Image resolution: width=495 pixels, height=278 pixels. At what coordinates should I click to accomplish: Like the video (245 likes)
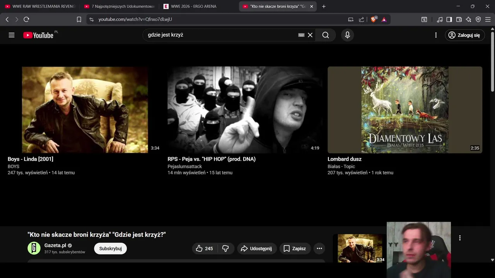tap(205, 249)
